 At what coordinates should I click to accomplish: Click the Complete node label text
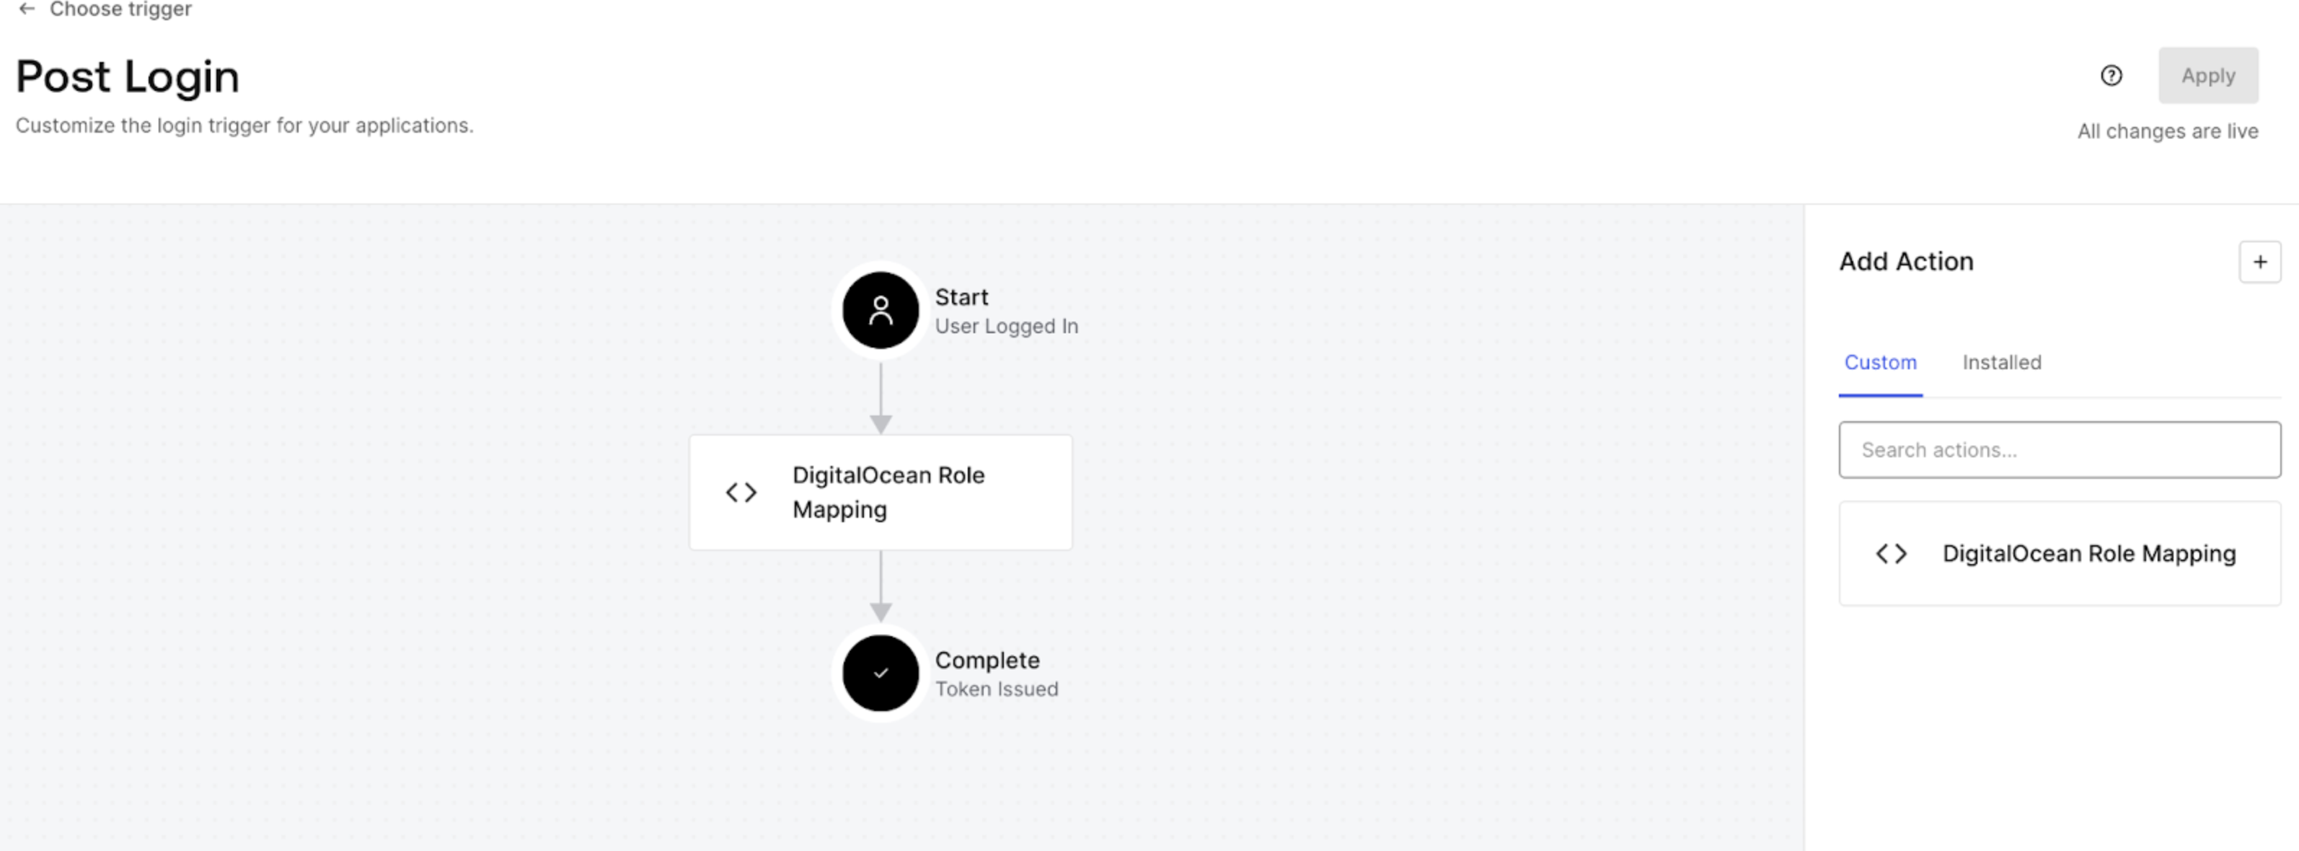[x=987, y=660]
